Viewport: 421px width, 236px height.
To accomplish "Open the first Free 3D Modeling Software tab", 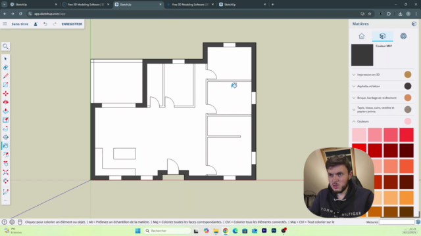I will 86,5.
